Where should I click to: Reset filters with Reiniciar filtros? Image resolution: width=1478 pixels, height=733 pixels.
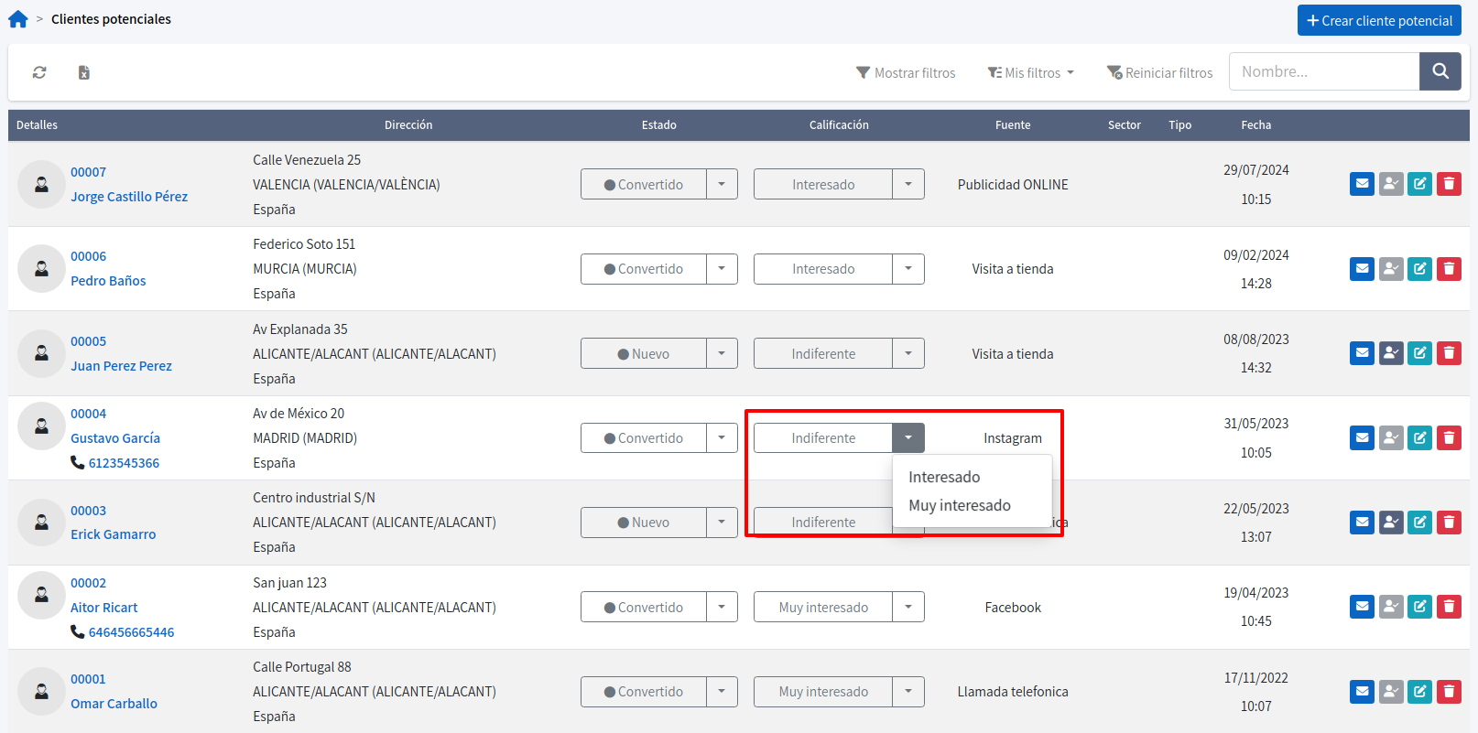1159,72
